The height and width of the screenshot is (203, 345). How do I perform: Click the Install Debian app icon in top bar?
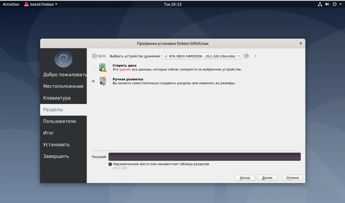pos(26,4)
